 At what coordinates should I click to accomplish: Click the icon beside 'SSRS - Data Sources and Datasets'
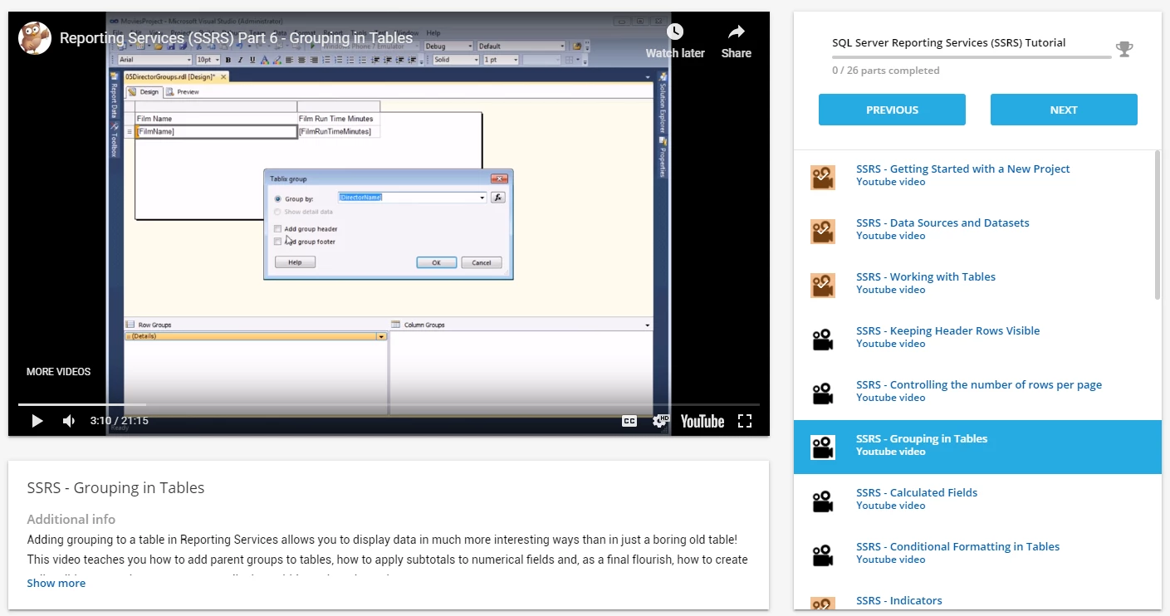tap(823, 232)
